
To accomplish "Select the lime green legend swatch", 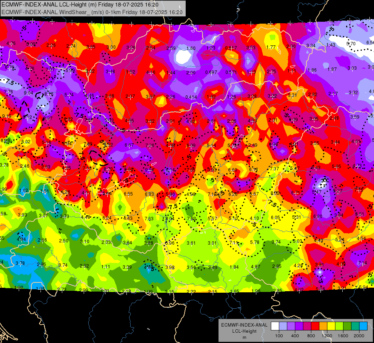I will click(x=339, y=326).
